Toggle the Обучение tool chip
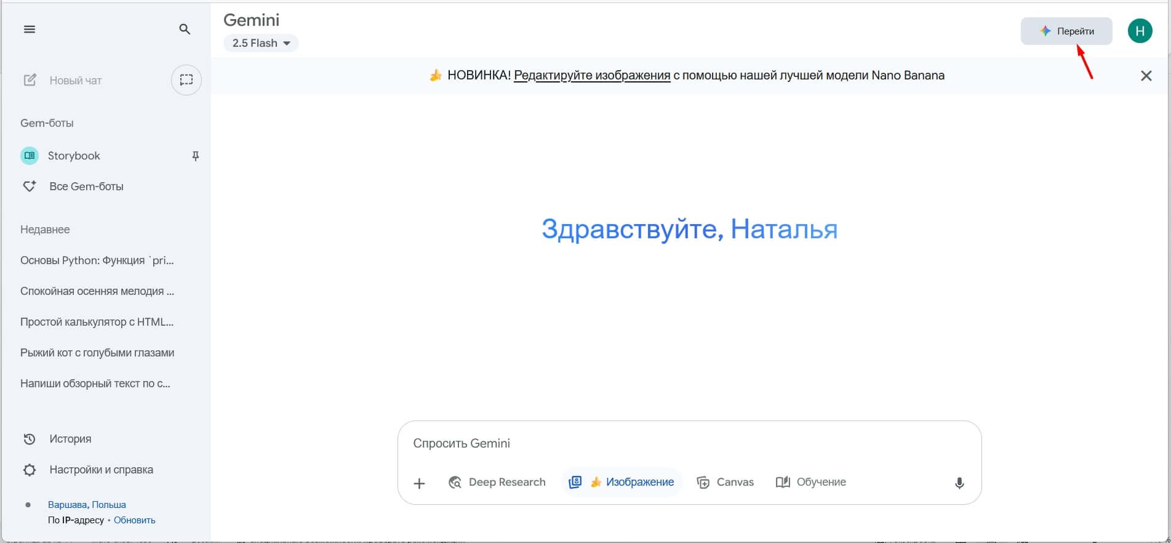 [x=811, y=482]
